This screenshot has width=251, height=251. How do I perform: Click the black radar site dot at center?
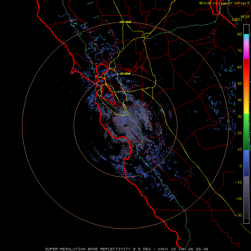(x=126, y=126)
